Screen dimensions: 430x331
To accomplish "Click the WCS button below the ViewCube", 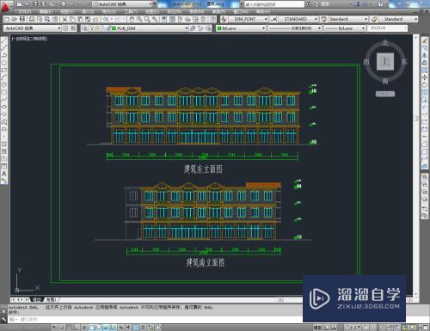I will click(x=385, y=94).
